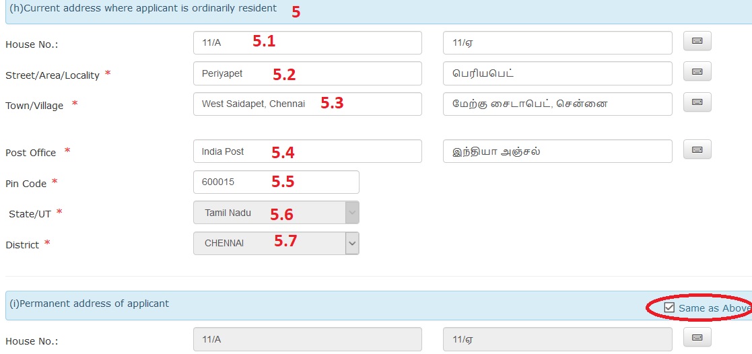
Task: Click the State/UT label
Action: [x=30, y=215]
